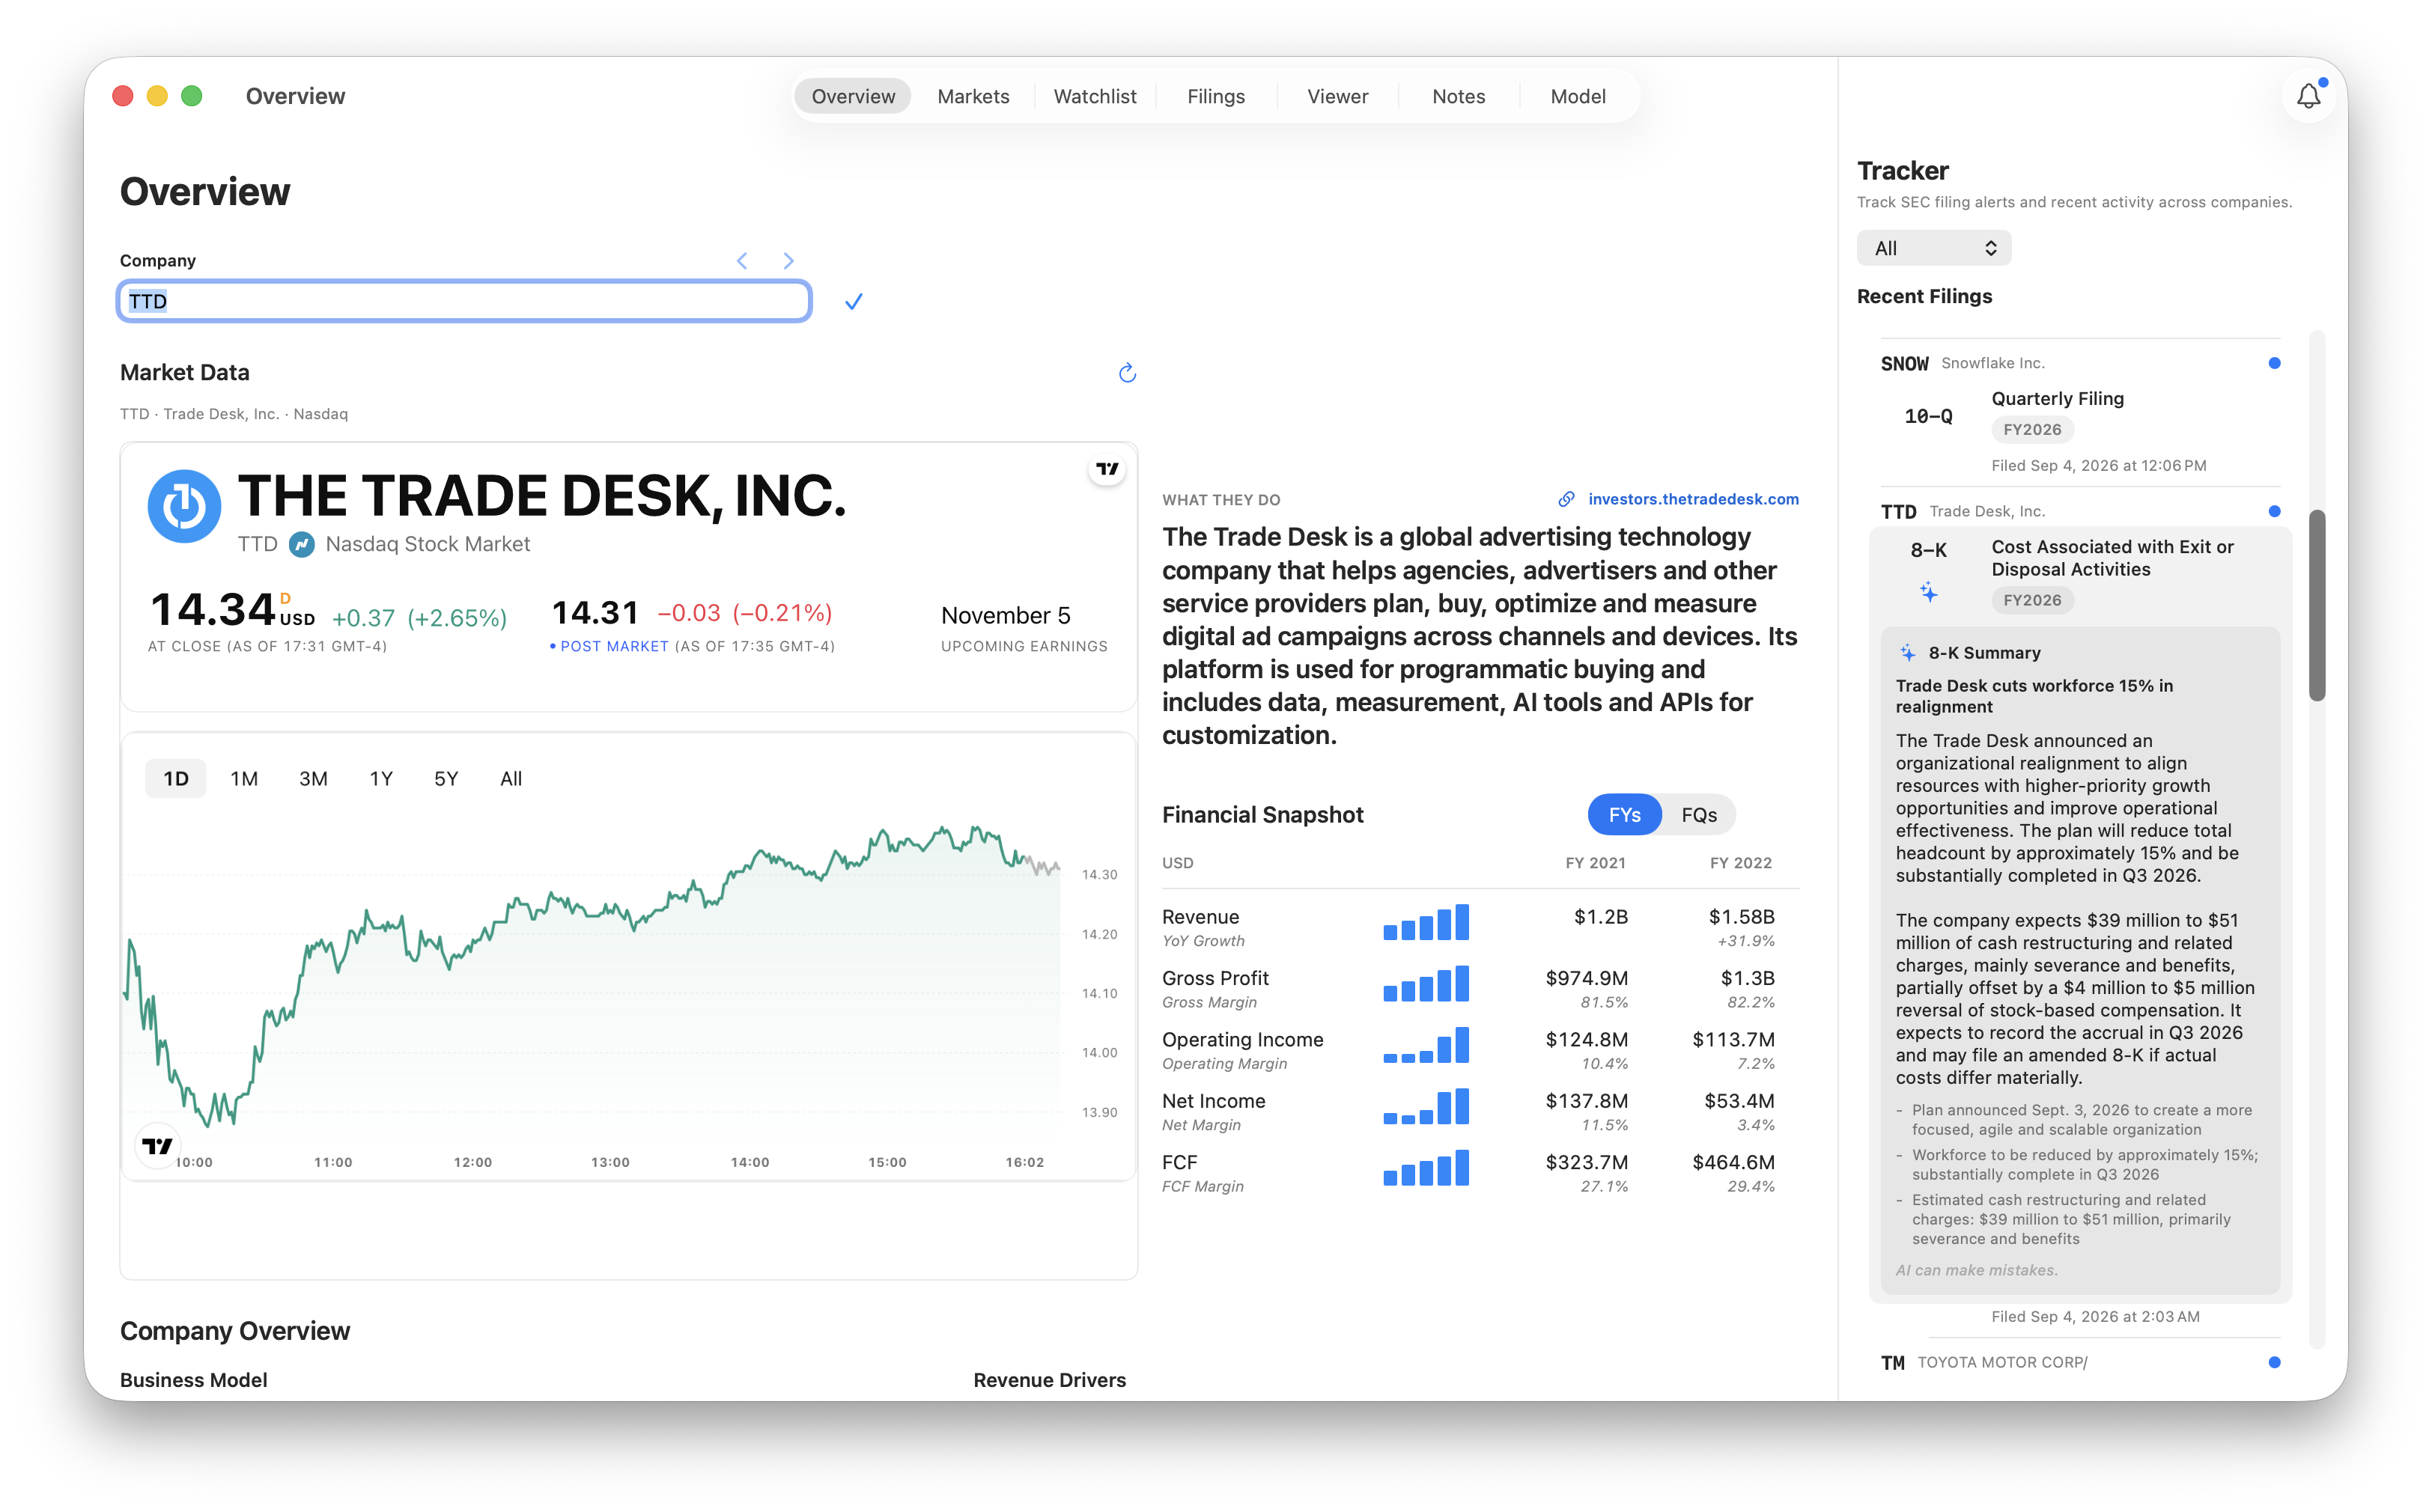Select 5Y chart range

446,779
